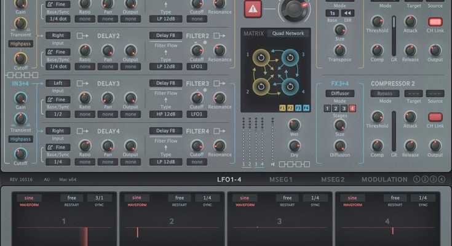Click the speaker icon below the meters
The width and height of the screenshot is (452, 246).
(273, 165)
